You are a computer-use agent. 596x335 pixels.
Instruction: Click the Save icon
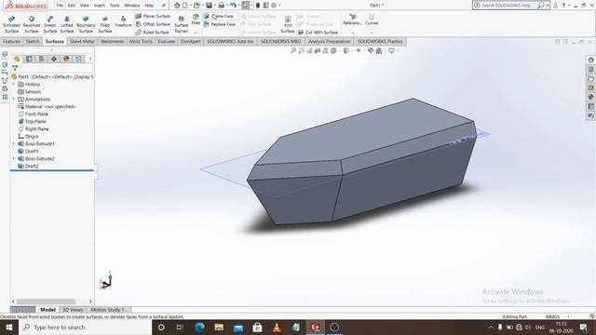coord(209,6)
